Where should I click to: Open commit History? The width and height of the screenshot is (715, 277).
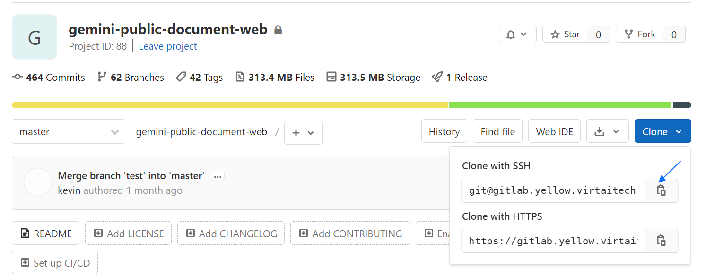444,131
